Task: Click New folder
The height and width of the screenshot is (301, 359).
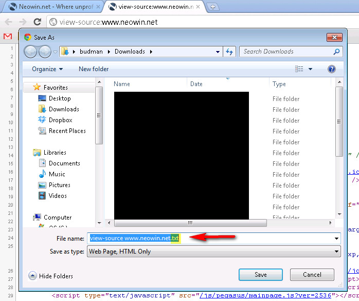Action: pyautogui.click(x=94, y=69)
